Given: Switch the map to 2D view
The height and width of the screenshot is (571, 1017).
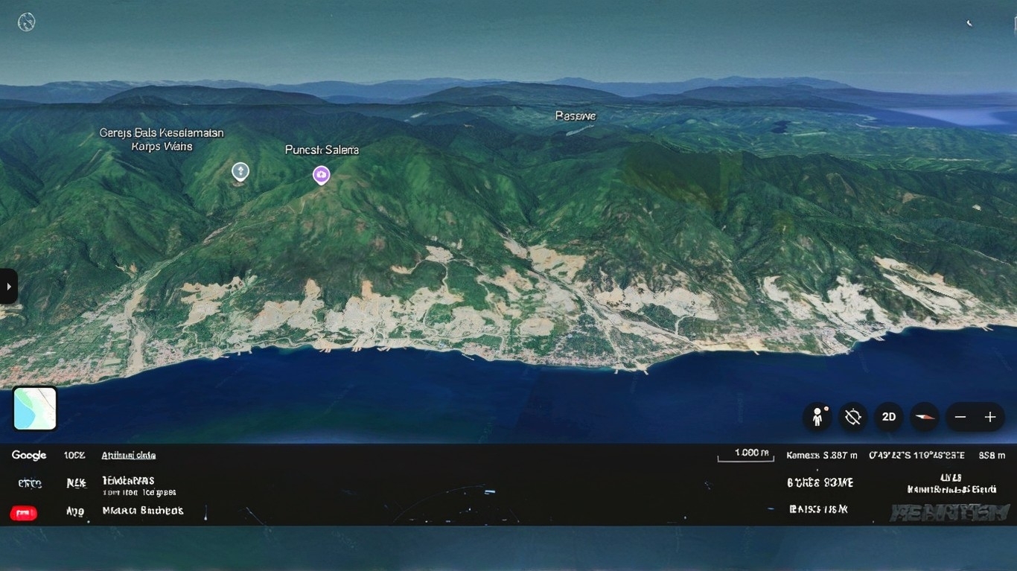Looking at the screenshot, I should click(x=889, y=417).
